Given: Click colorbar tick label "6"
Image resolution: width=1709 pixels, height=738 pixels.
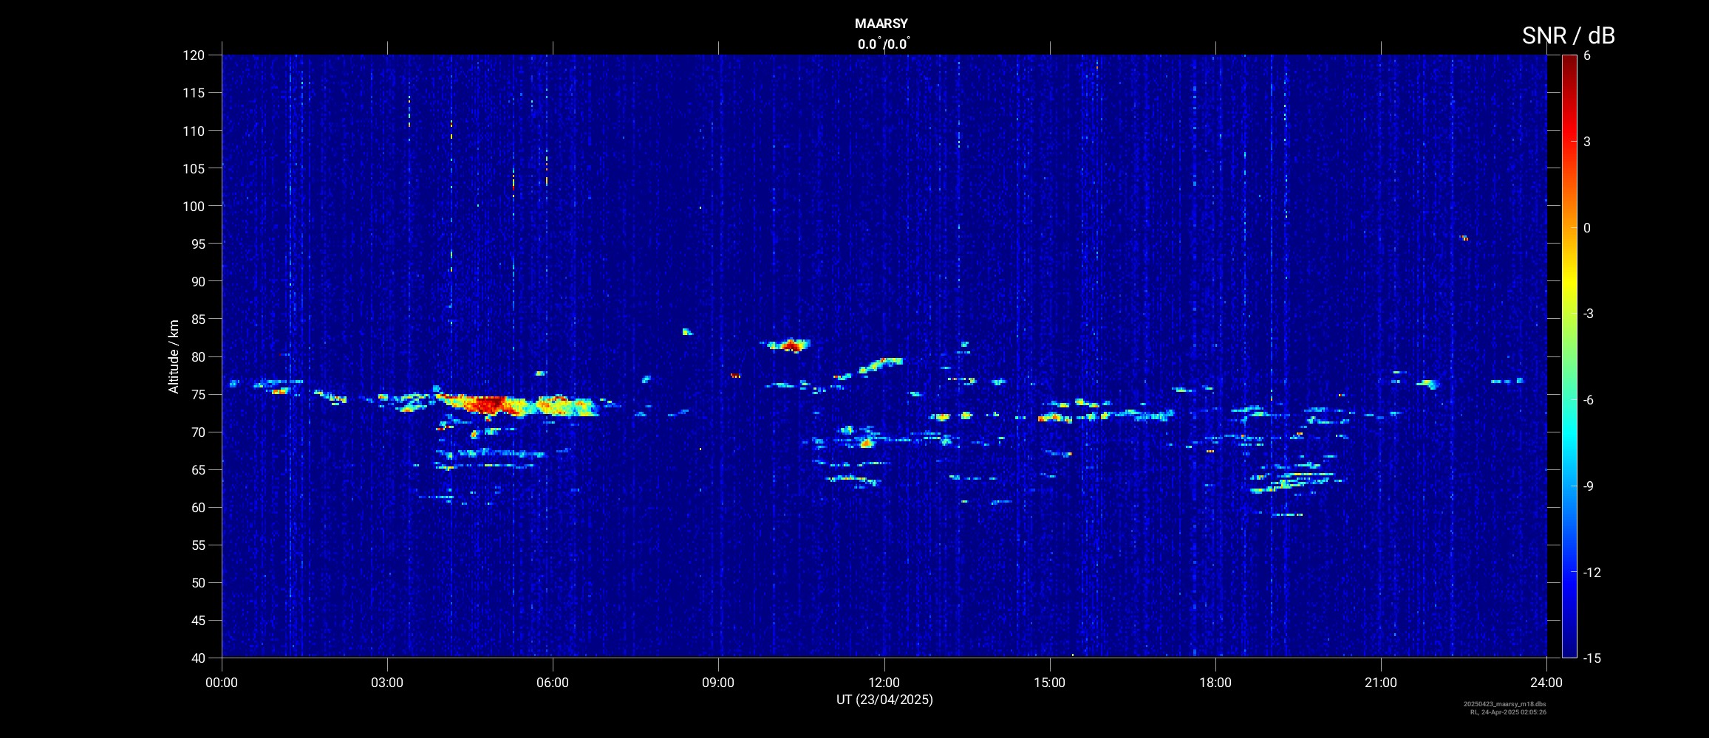Looking at the screenshot, I should pos(1587,55).
